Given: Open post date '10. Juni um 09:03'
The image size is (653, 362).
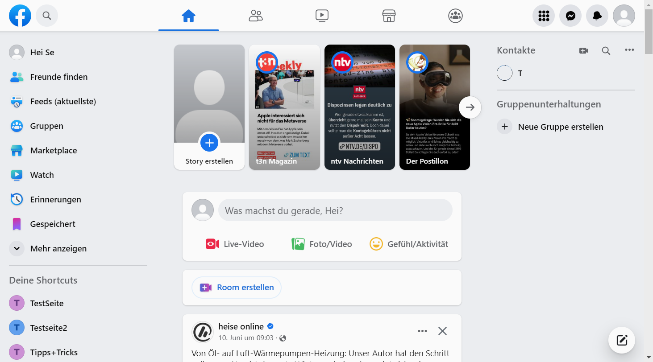Looking at the screenshot, I should (x=246, y=338).
